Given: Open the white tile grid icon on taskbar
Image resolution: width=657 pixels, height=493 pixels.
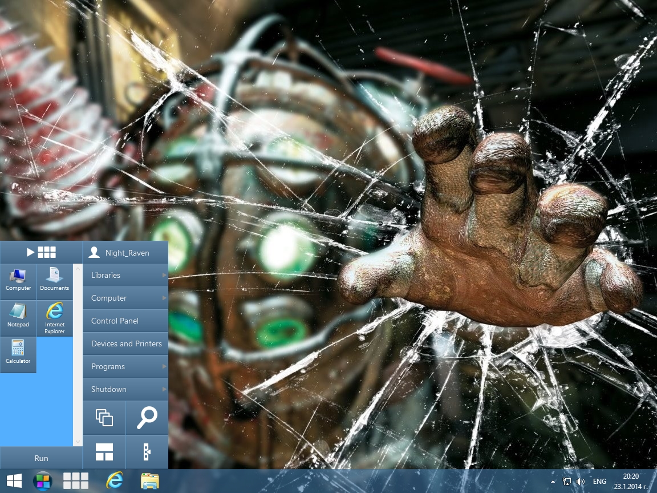Looking at the screenshot, I should (x=76, y=481).
